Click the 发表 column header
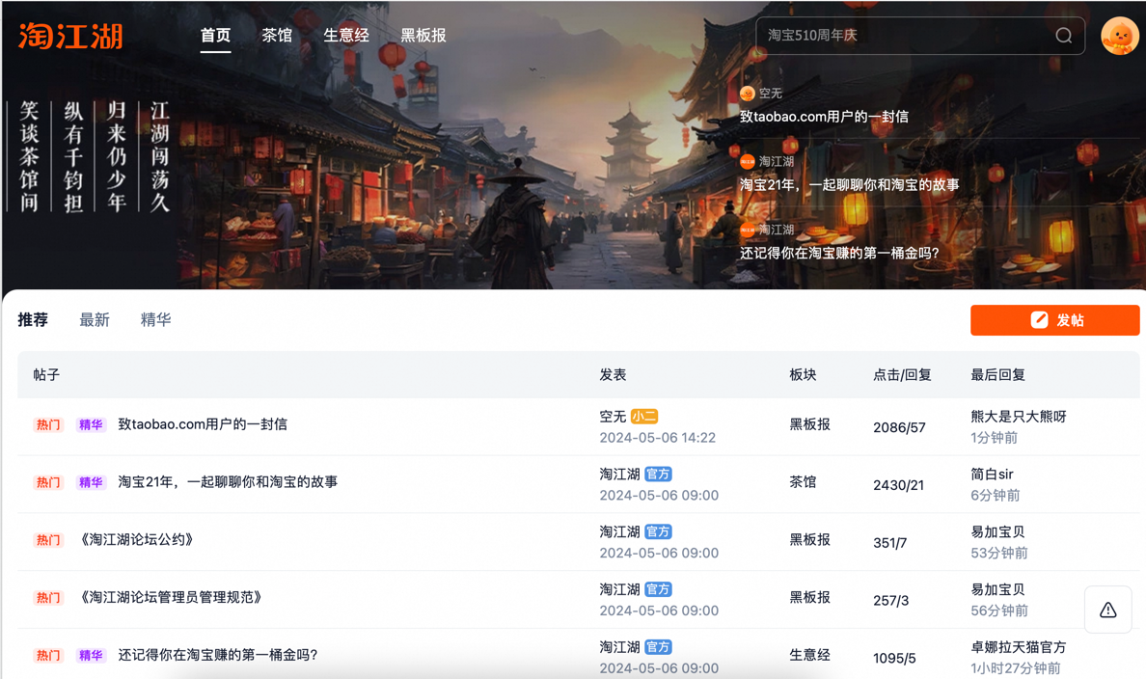Image resolution: width=1146 pixels, height=679 pixels. 613,375
